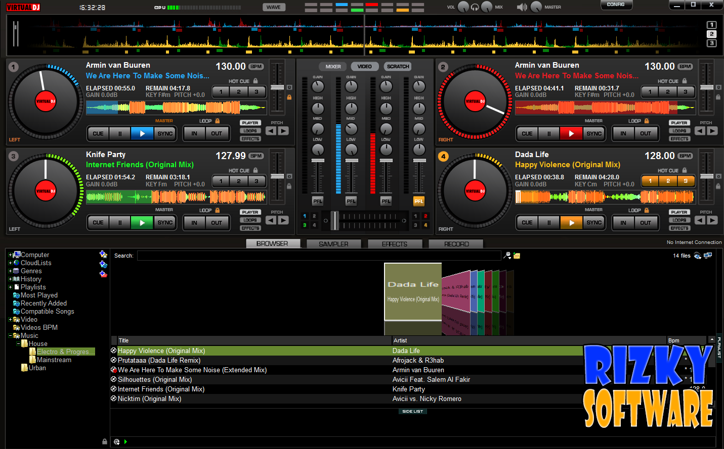Toggle the WAVE button in top bar

tap(274, 7)
